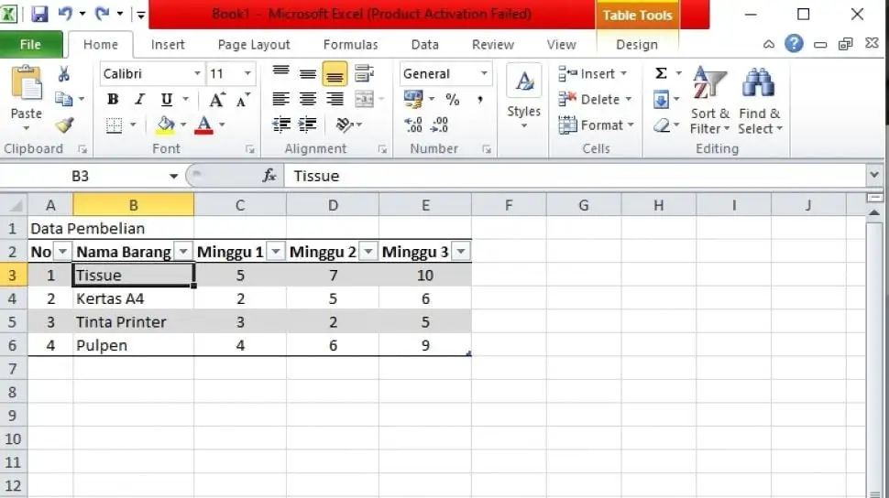Click the Copy icon
Viewport: 889px width, 498px height.
click(x=63, y=99)
